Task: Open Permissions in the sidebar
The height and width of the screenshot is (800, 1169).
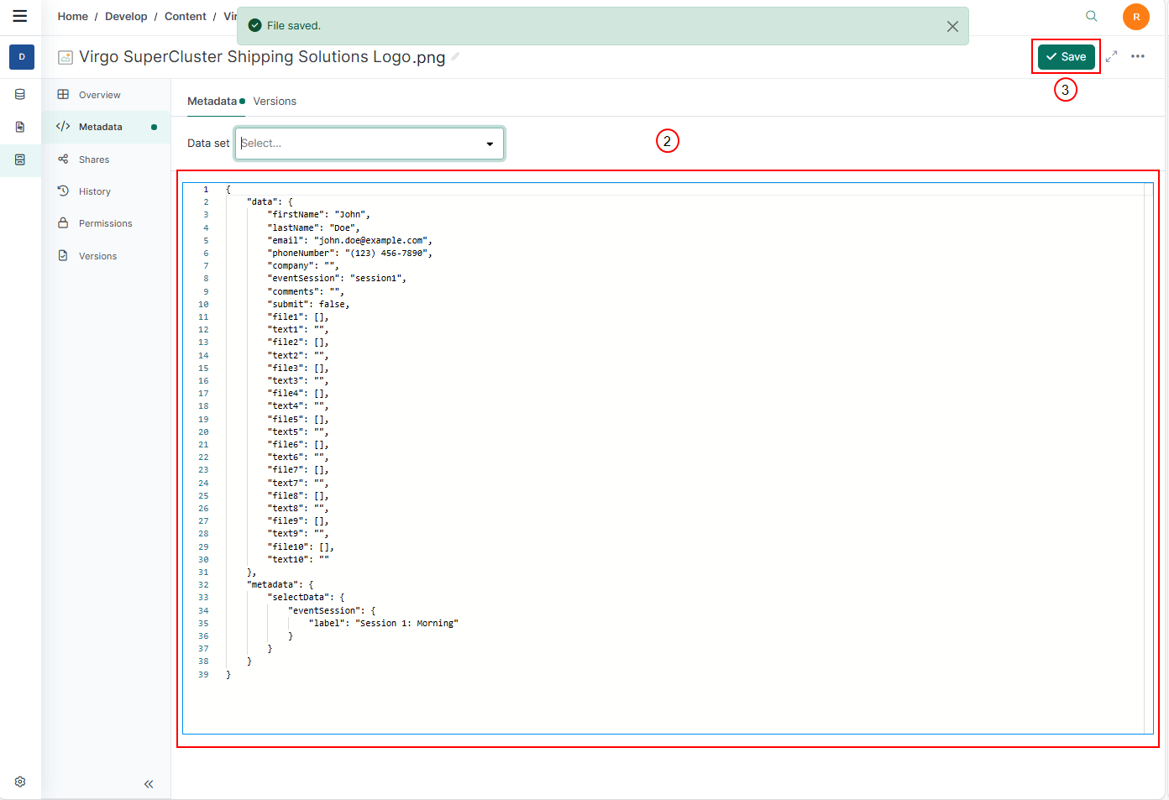Action: pyautogui.click(x=105, y=223)
